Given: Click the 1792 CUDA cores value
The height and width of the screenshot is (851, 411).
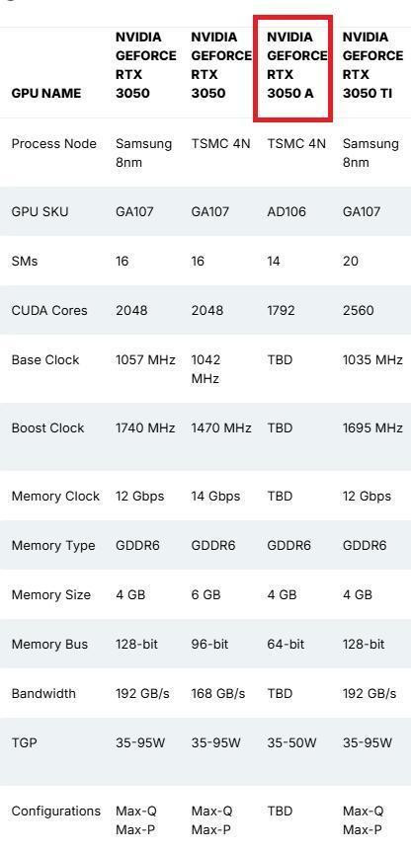Looking at the screenshot, I should click(x=282, y=310).
